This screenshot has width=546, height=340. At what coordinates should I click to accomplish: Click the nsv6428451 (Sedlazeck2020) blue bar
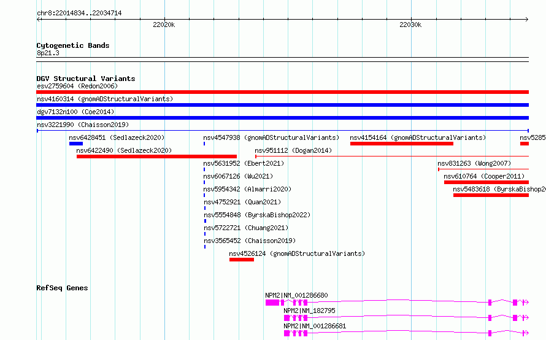tap(76, 144)
